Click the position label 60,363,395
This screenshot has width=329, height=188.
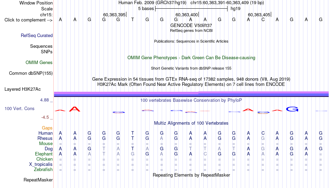coord(114,15)
